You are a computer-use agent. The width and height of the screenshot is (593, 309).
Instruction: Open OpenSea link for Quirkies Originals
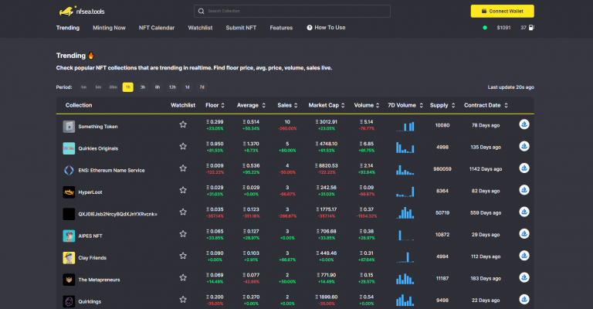click(x=524, y=147)
